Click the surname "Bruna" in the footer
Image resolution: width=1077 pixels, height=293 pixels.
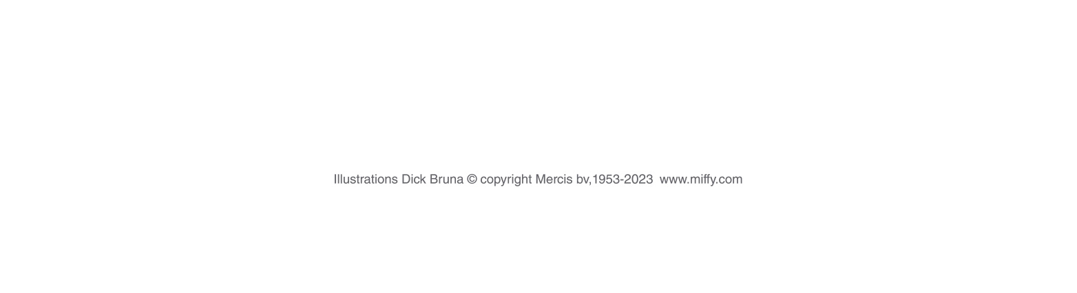coord(446,180)
